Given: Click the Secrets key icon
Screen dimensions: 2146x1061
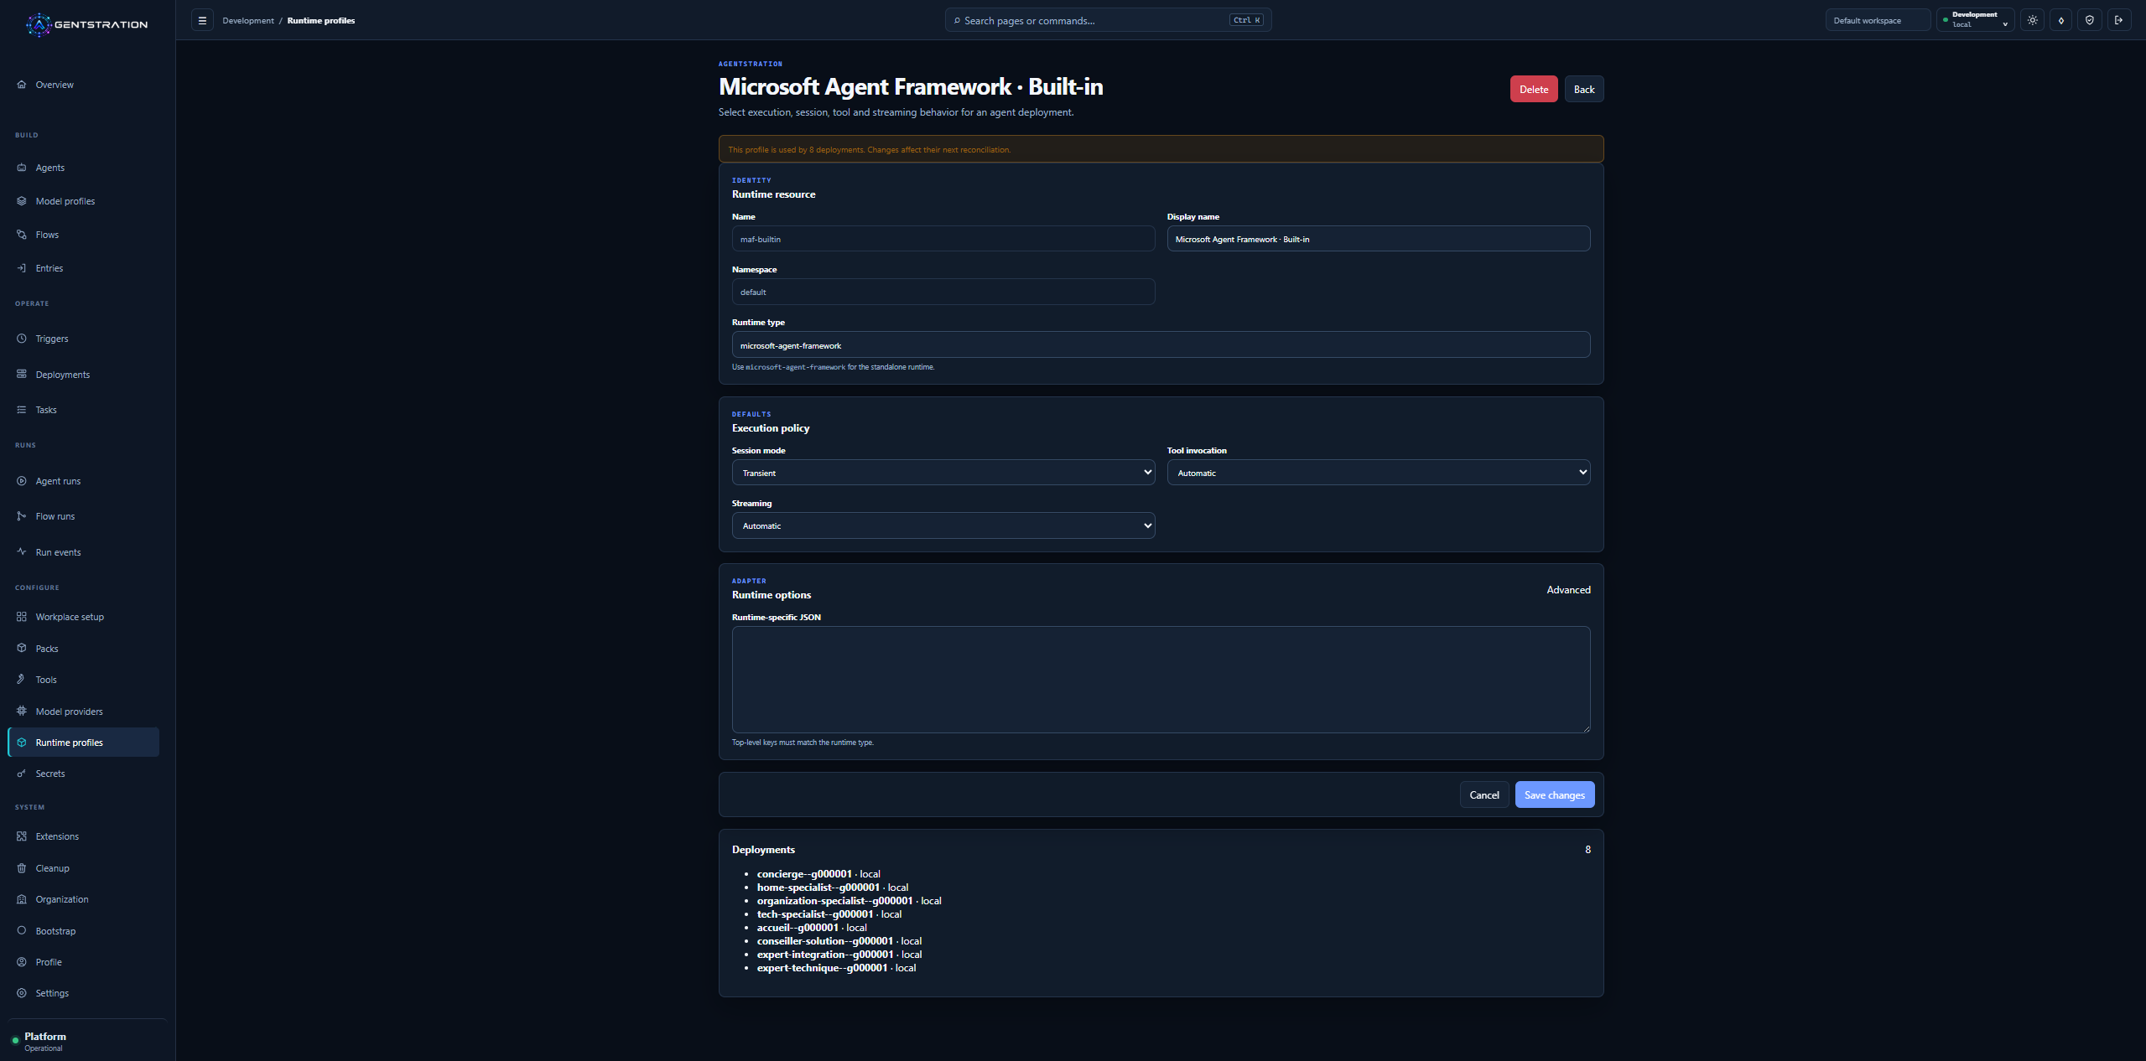Looking at the screenshot, I should click(x=22, y=774).
